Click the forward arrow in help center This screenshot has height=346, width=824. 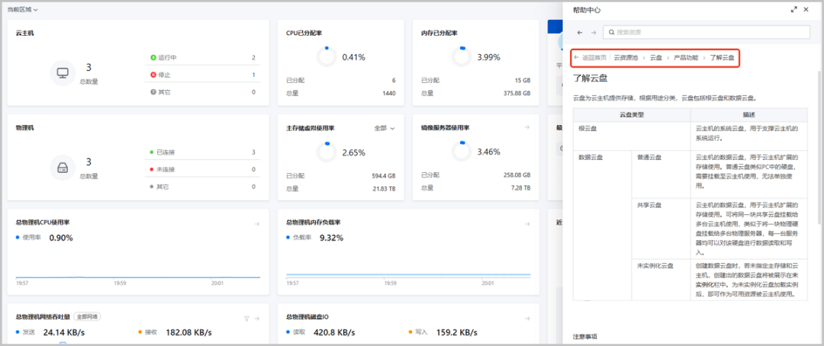pos(594,32)
